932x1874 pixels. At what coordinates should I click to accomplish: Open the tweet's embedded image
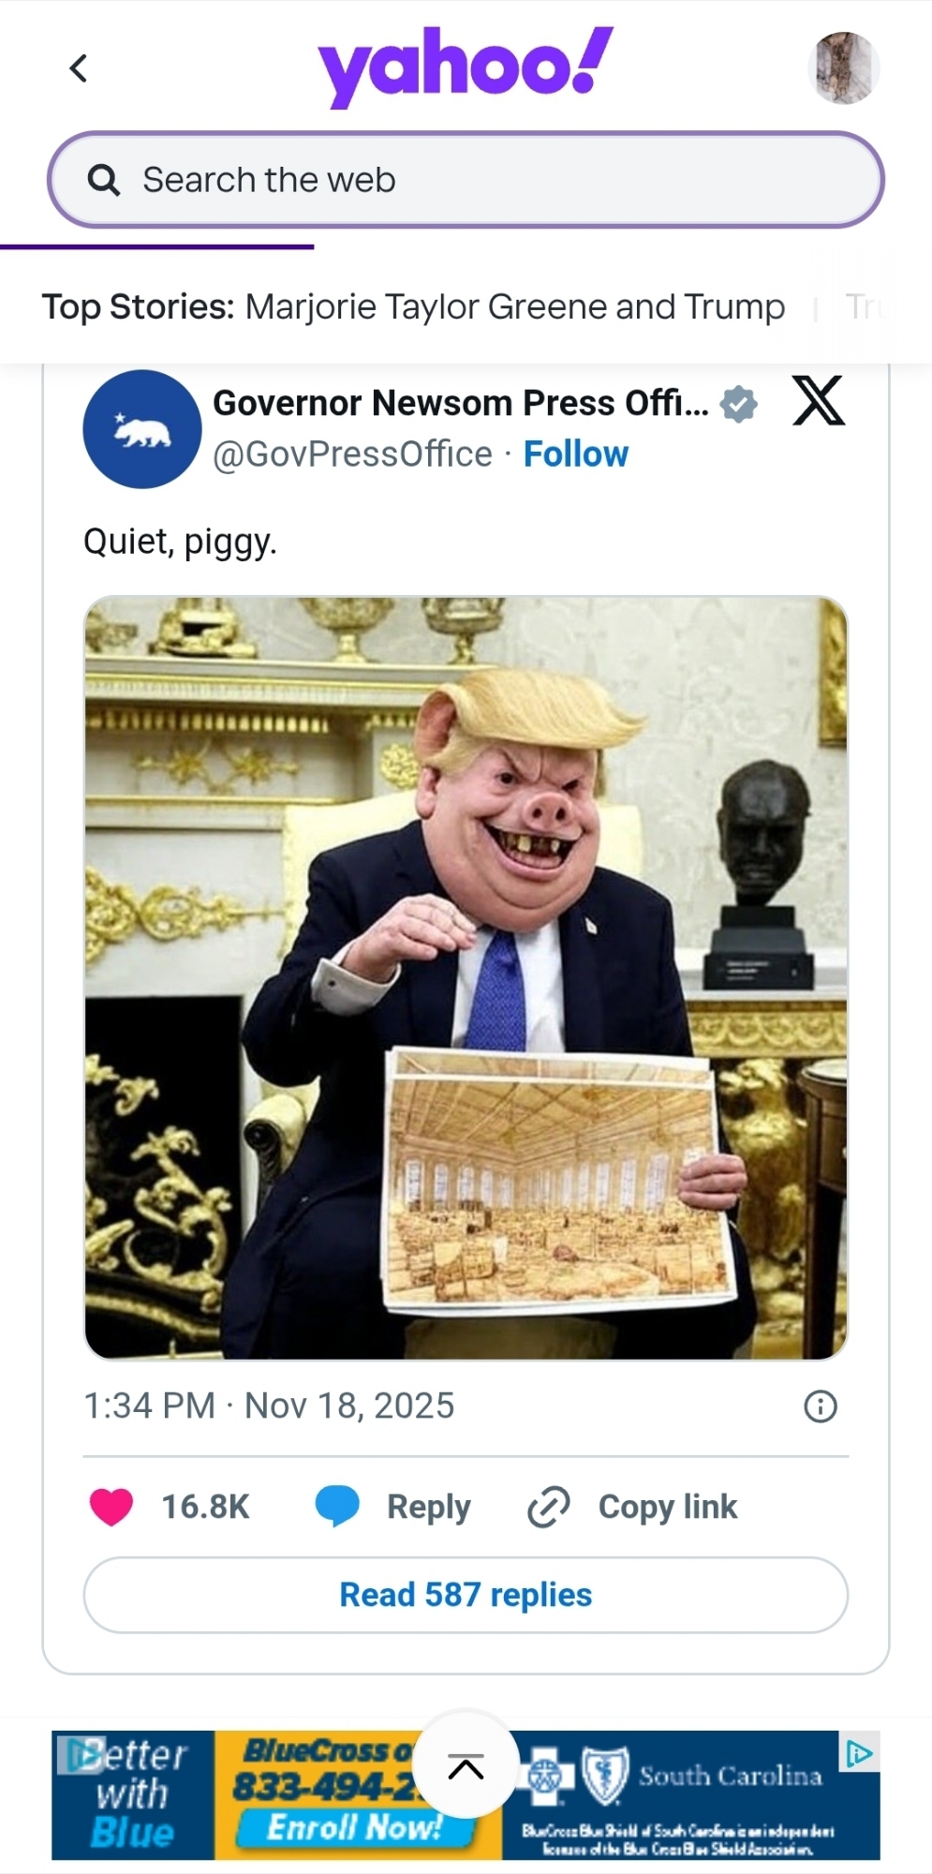click(x=466, y=977)
